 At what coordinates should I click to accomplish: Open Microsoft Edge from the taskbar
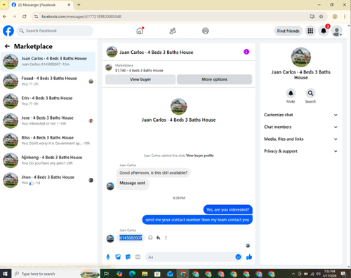132,274
